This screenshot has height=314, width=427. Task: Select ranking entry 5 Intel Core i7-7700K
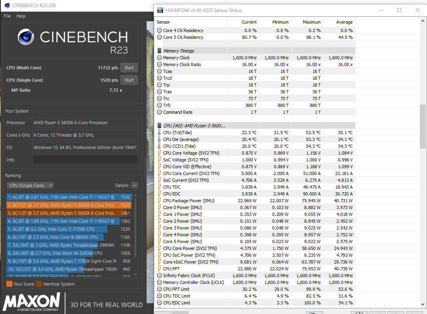[69, 229]
